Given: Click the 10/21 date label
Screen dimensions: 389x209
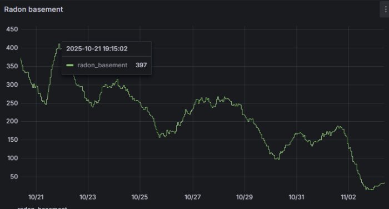Looking at the screenshot, I should pyautogui.click(x=36, y=197).
